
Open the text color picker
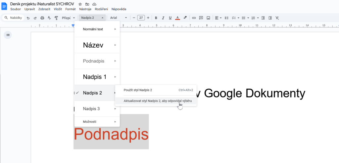(x=177, y=18)
